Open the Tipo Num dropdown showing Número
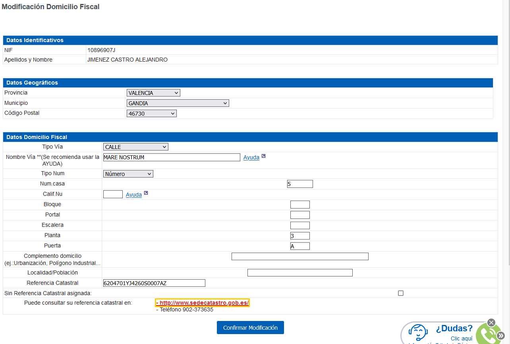The width and height of the screenshot is (510, 344). click(x=128, y=174)
